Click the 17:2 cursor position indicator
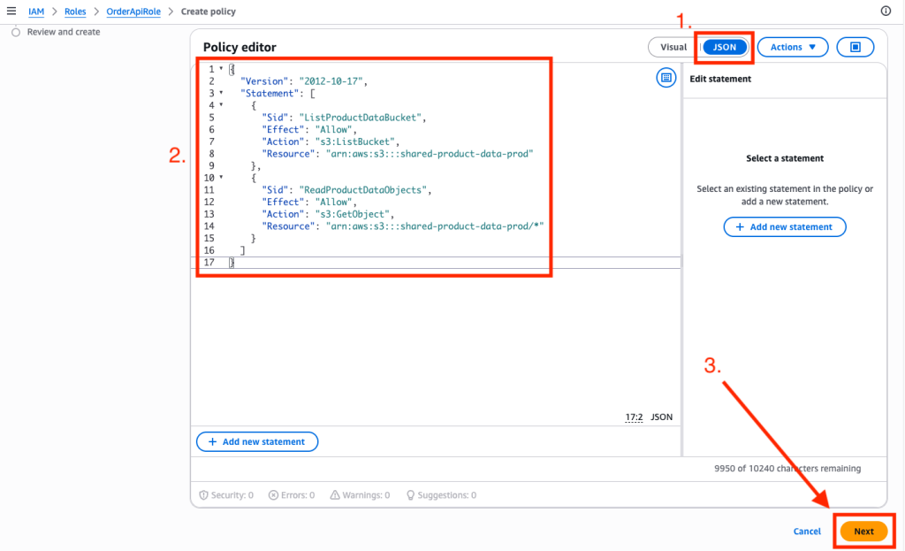Viewport: 905px width, 551px height. 634,417
